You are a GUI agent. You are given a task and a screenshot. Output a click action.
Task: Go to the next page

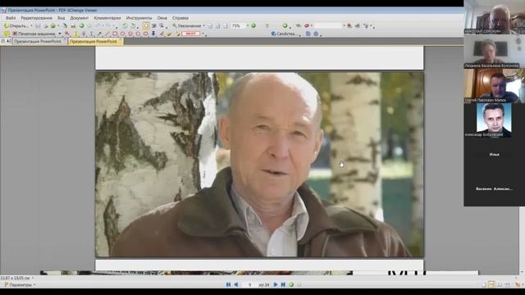coord(276,284)
